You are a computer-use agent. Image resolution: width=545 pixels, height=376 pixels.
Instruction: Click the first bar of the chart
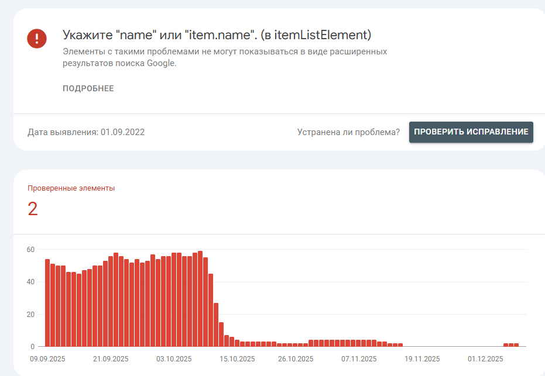47,303
